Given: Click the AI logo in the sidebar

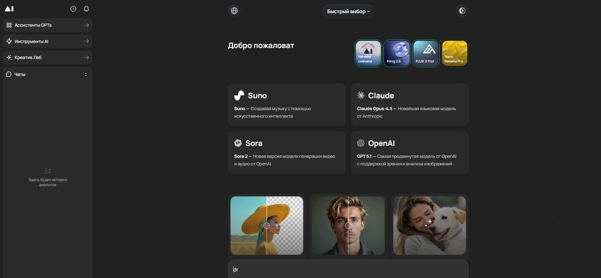Looking at the screenshot, I should point(9,9).
